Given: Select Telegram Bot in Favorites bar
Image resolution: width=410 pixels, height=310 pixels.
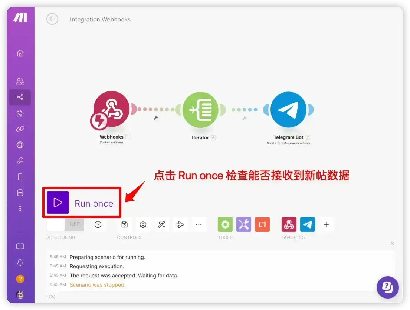Looking at the screenshot, I should pyautogui.click(x=308, y=224).
